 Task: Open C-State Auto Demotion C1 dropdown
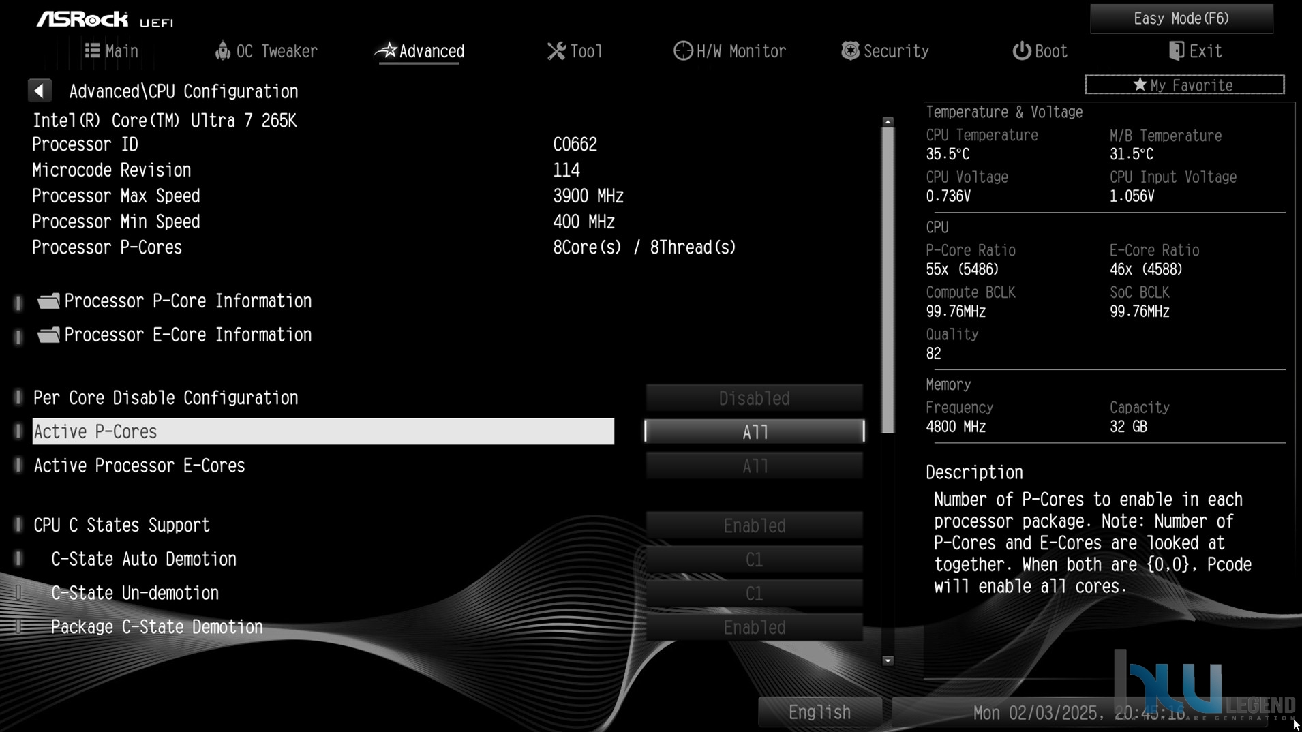tap(754, 560)
